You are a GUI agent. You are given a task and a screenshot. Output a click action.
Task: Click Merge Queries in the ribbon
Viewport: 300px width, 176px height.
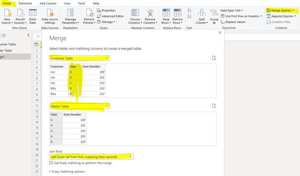click(x=280, y=10)
